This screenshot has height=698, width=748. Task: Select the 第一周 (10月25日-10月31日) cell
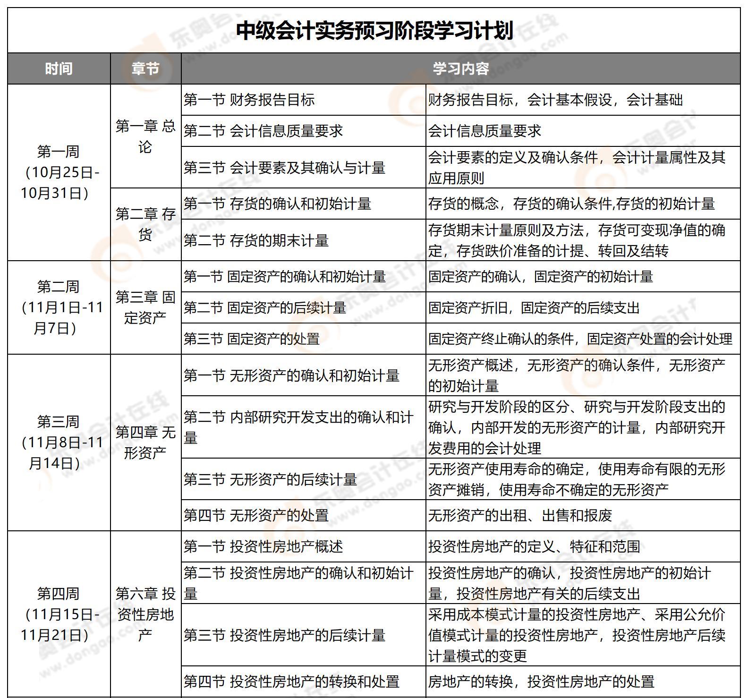click(59, 172)
